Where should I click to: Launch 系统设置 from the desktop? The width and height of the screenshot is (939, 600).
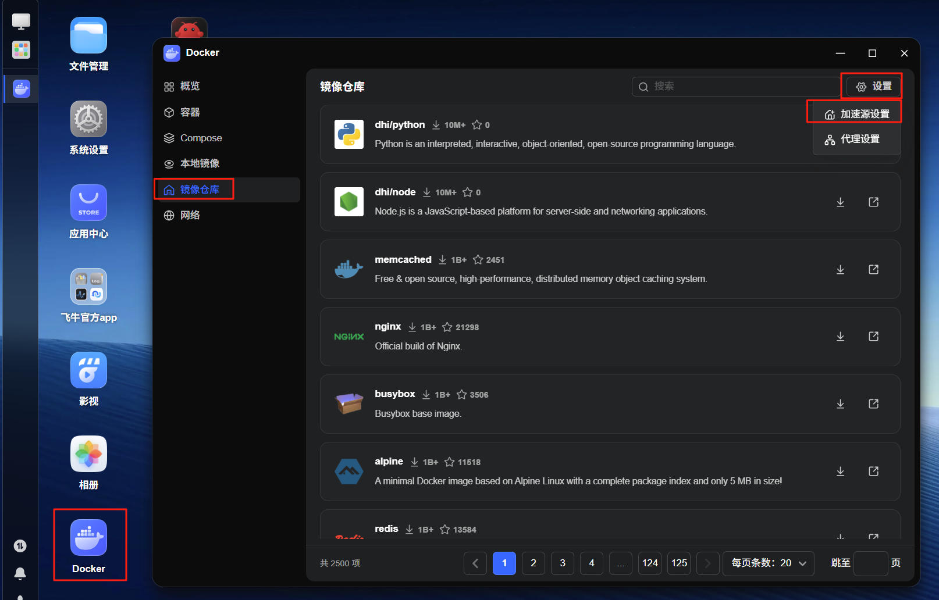(x=88, y=119)
